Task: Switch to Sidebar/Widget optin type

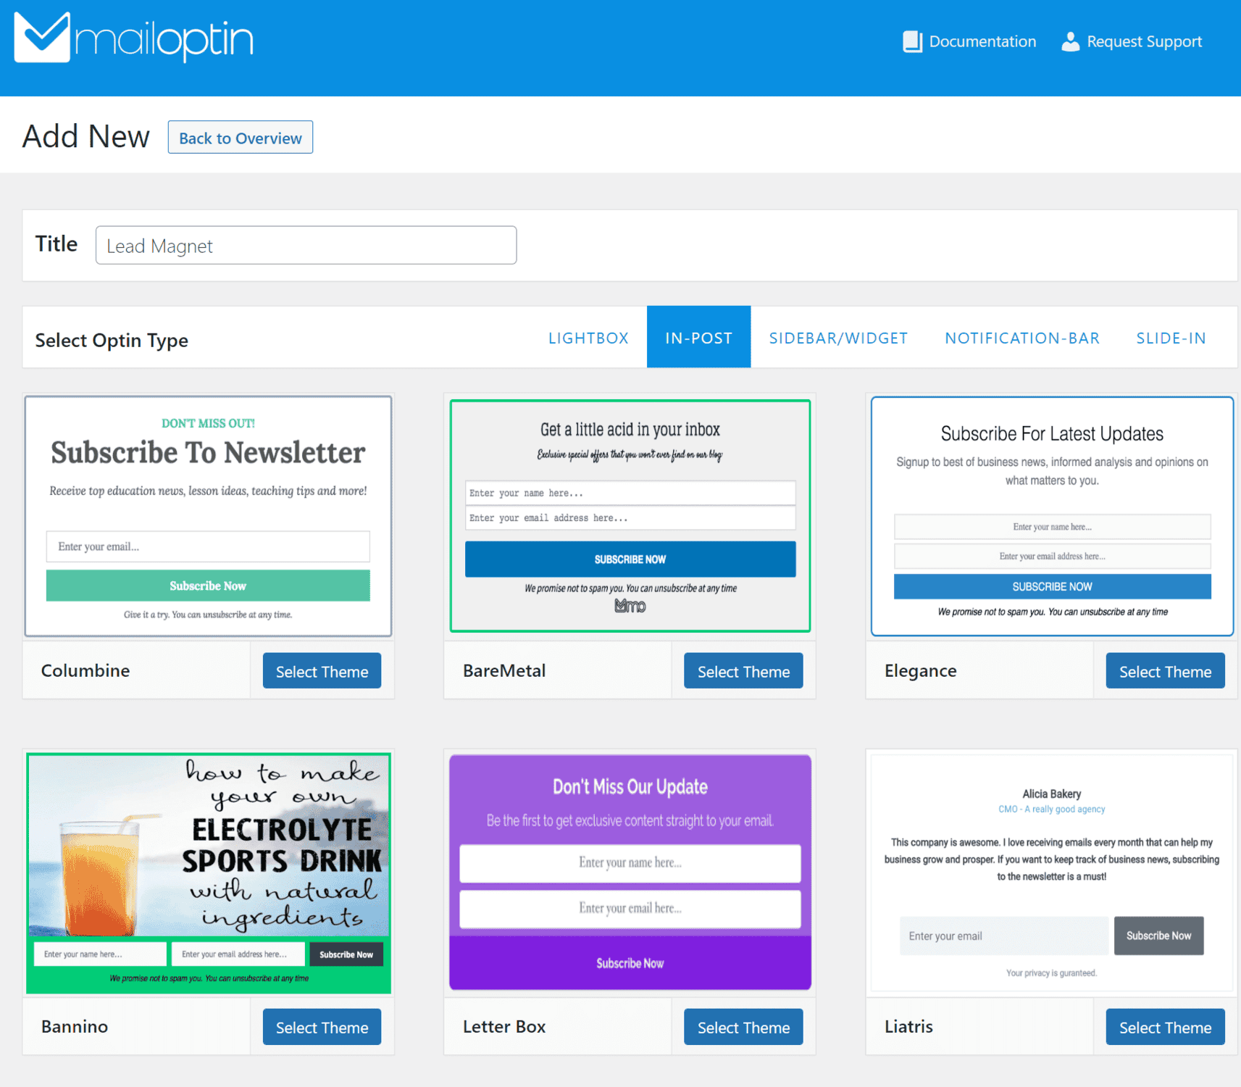Action: 837,338
